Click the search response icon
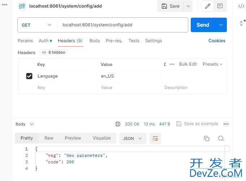Image resolution: width=246 pixels, height=181 pixels. coord(221,138)
